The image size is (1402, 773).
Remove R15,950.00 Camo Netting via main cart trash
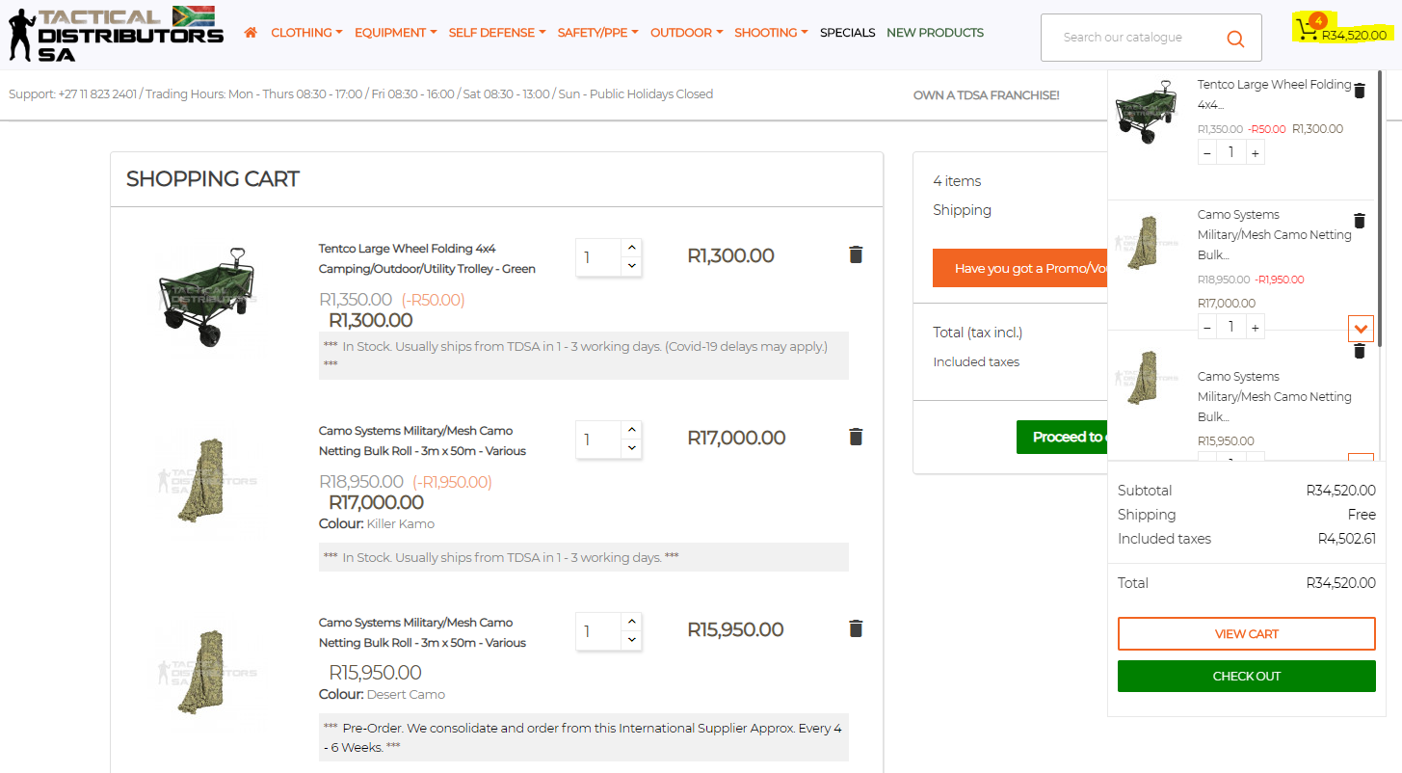(x=856, y=628)
